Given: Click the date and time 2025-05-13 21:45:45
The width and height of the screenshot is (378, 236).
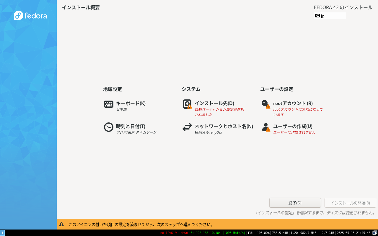Looking at the screenshot, I should coord(353,233).
